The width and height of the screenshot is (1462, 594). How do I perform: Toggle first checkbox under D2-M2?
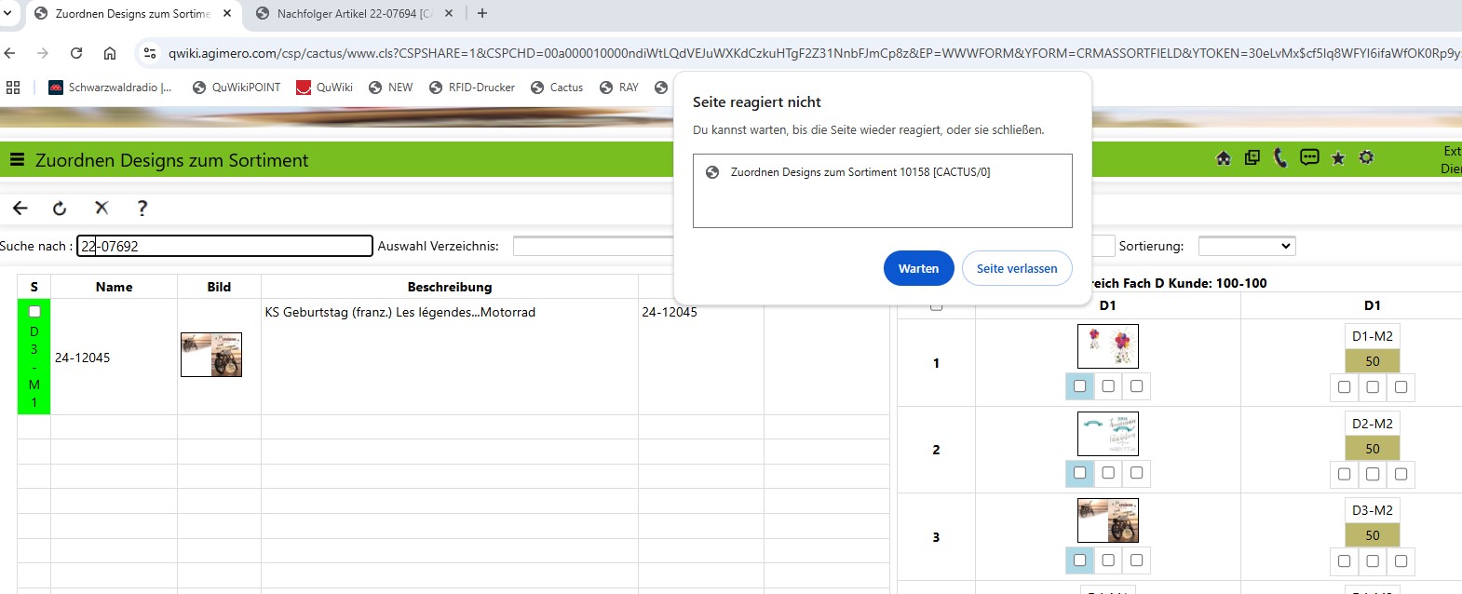1344,474
